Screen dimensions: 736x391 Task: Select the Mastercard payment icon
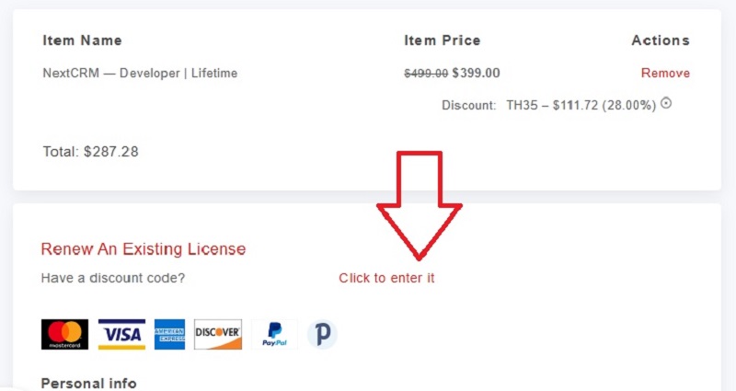[64, 334]
